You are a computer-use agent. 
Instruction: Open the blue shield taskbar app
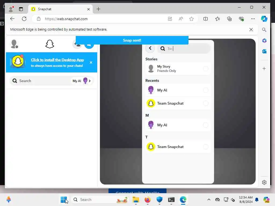(x=159, y=200)
